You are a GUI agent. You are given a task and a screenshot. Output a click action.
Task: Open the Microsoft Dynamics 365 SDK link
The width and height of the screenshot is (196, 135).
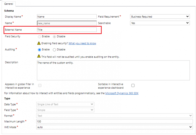122,93
